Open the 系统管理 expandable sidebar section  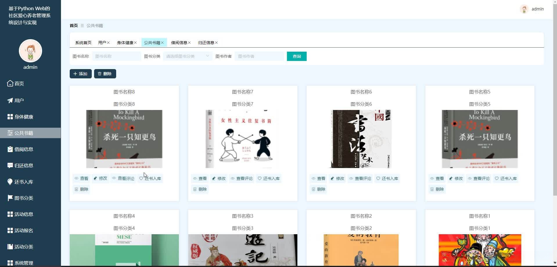click(23, 263)
